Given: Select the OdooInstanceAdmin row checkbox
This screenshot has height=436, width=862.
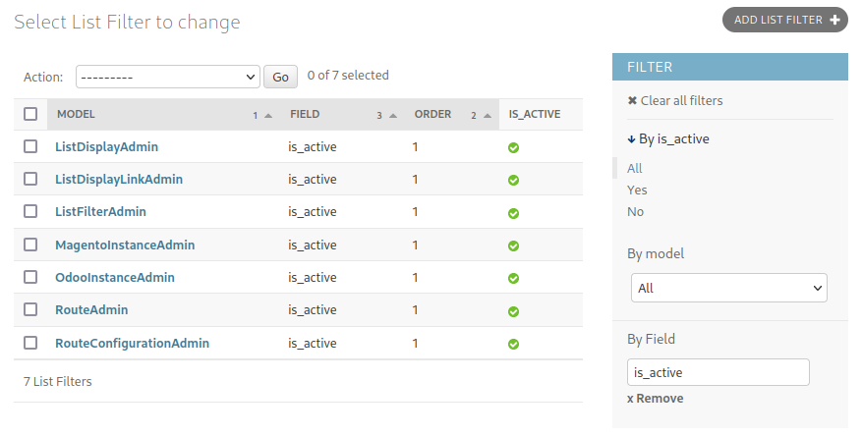Looking at the screenshot, I should (30, 277).
